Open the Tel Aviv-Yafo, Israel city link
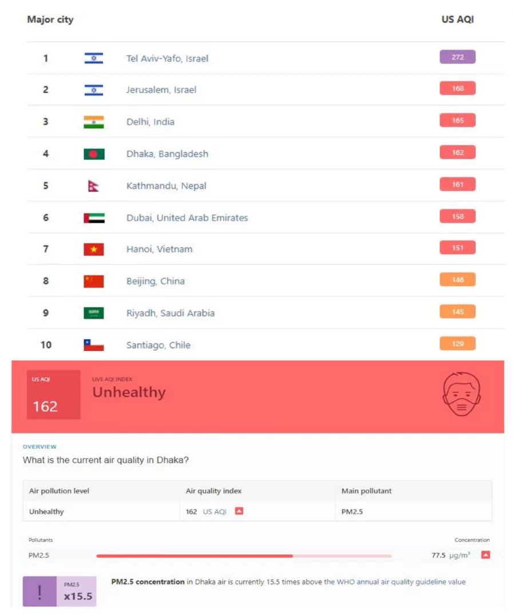The image size is (515, 616). [x=167, y=58]
